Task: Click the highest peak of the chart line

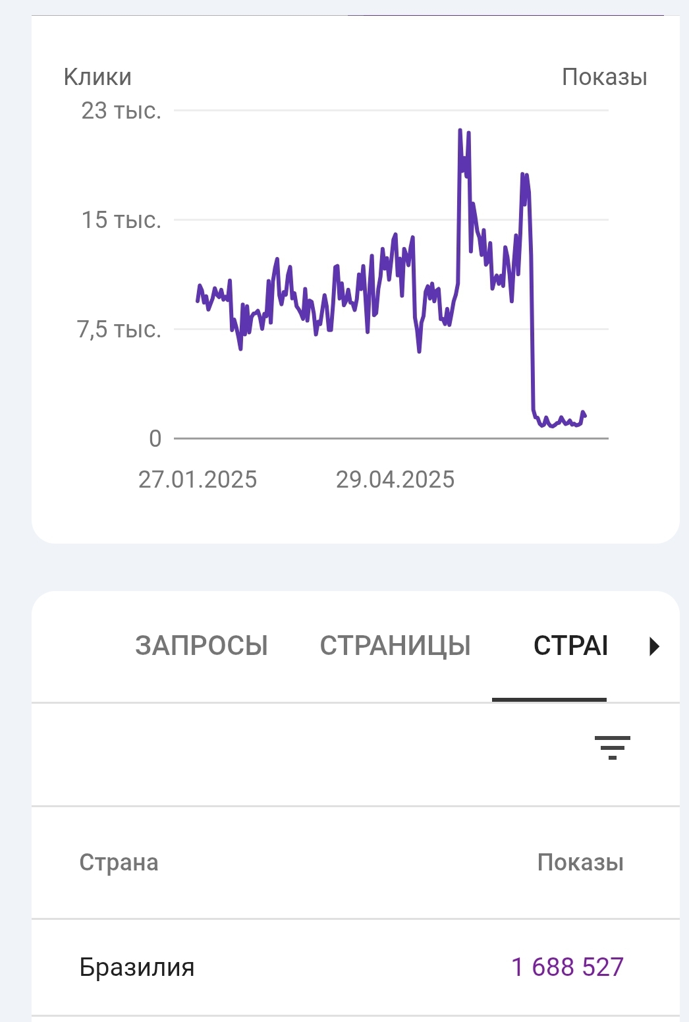Action: pos(460,130)
